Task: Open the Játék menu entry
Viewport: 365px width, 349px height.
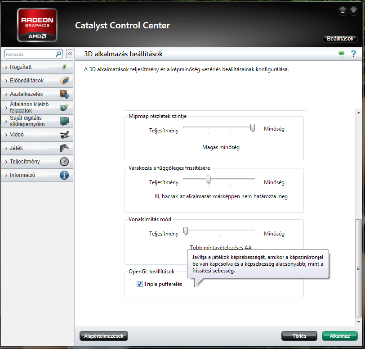Action: pos(37,148)
